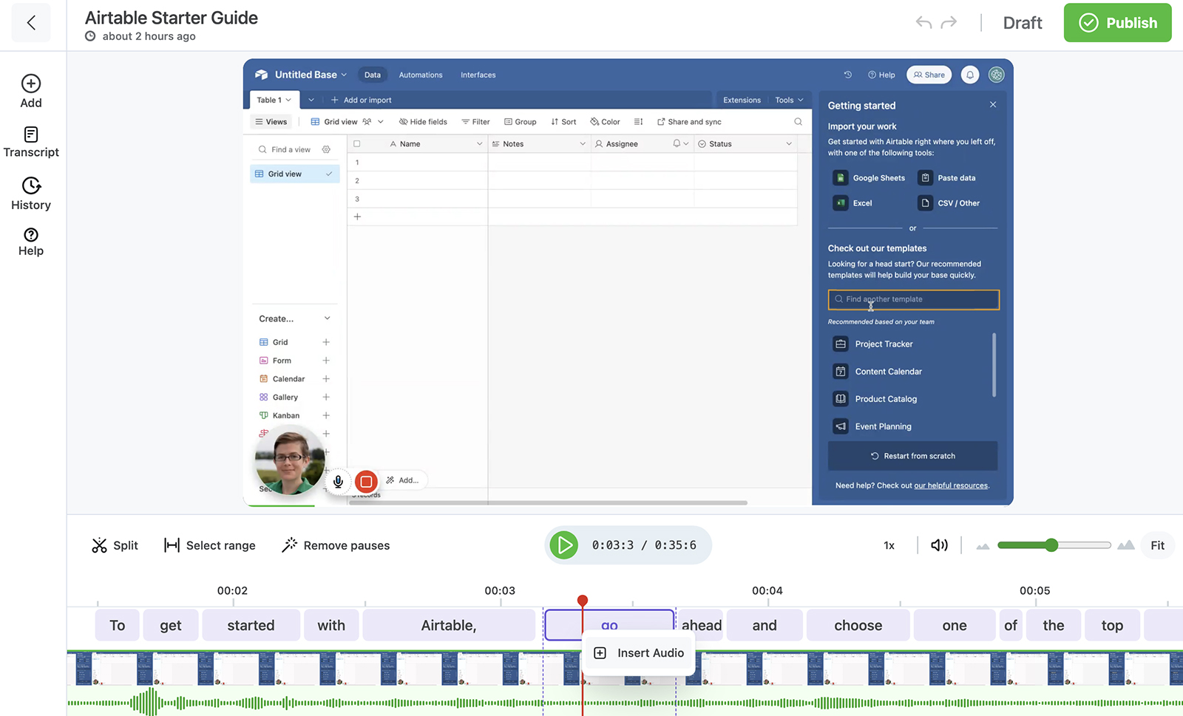Open the Color option
The height and width of the screenshot is (716, 1183).
coord(605,122)
